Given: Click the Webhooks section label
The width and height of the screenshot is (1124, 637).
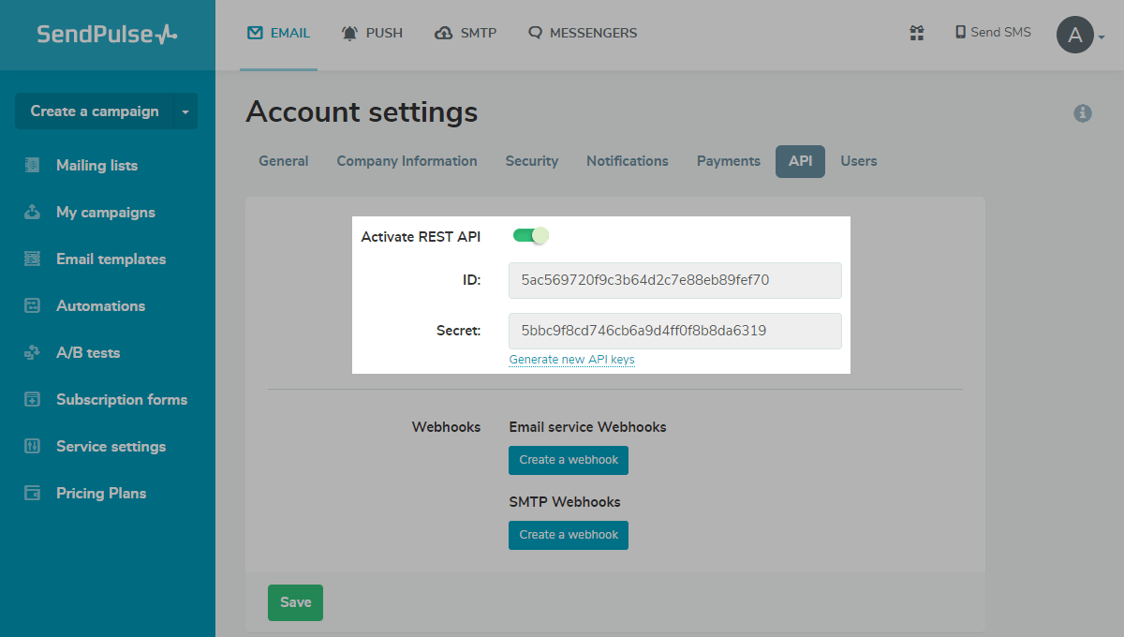Looking at the screenshot, I should click(446, 427).
